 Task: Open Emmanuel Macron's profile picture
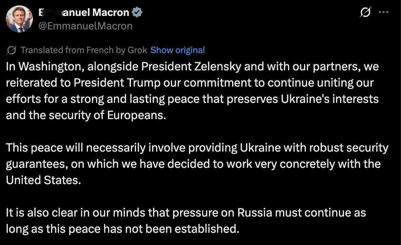click(x=19, y=19)
